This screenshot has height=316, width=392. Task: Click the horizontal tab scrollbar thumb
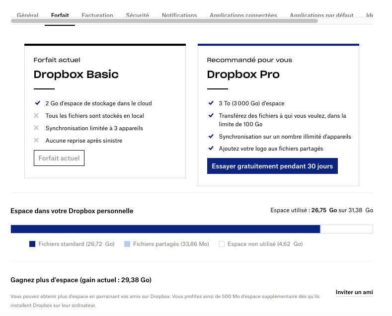pos(164,21)
